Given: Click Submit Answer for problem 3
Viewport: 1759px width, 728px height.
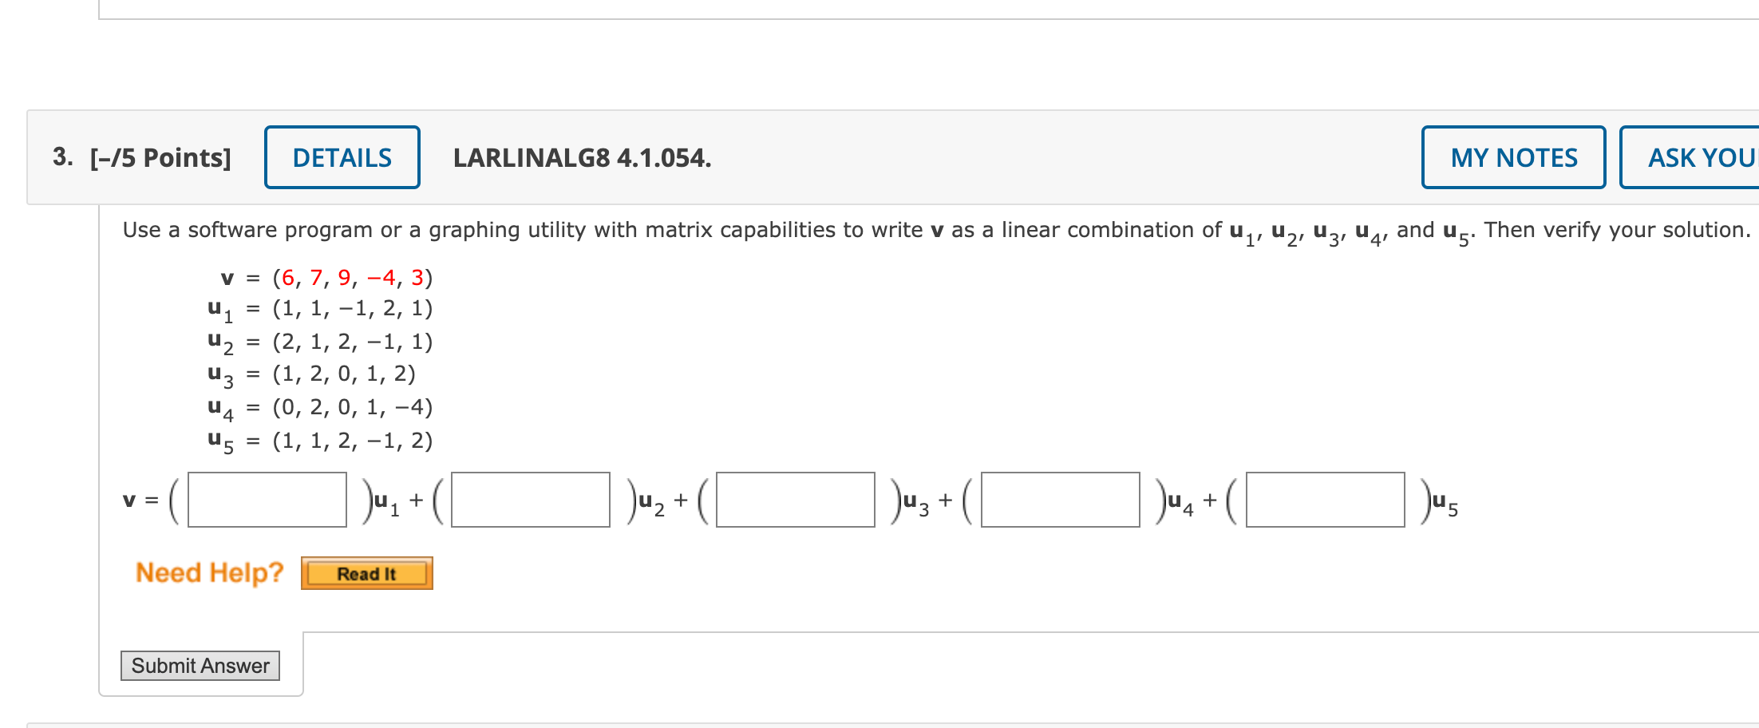Looking at the screenshot, I should (x=200, y=665).
